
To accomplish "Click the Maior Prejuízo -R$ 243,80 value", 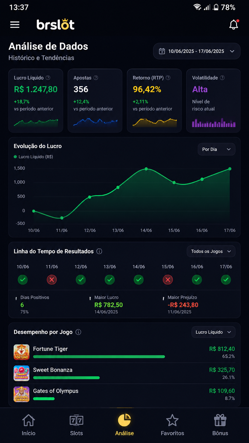I will [183, 305].
